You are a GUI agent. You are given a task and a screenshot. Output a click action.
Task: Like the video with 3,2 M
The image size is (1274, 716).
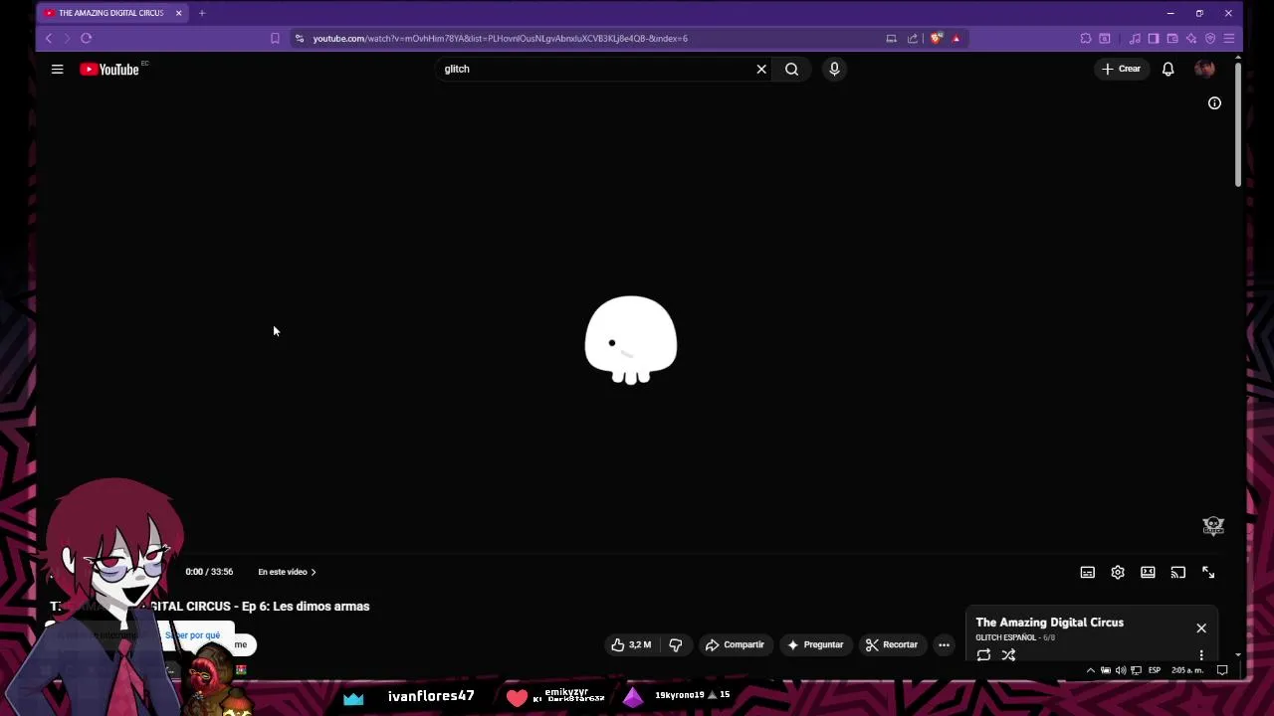click(631, 644)
